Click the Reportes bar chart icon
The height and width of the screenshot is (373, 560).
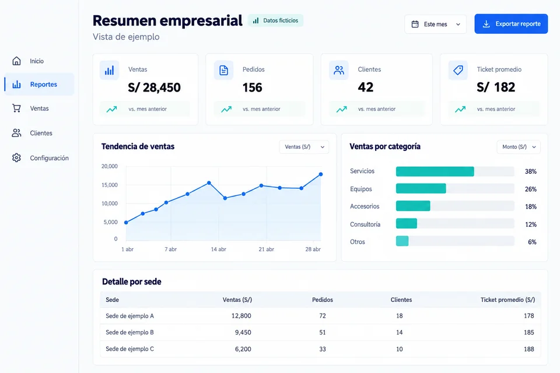pyautogui.click(x=16, y=85)
